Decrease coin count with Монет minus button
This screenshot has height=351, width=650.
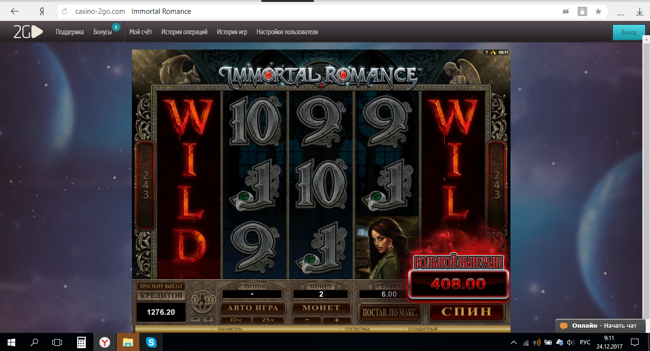coord(307,320)
